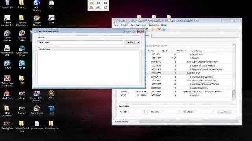Screen dimensions: 252x141
Task: Select the YFS YouTube desktop shortcut
Action: (x=37, y=5)
